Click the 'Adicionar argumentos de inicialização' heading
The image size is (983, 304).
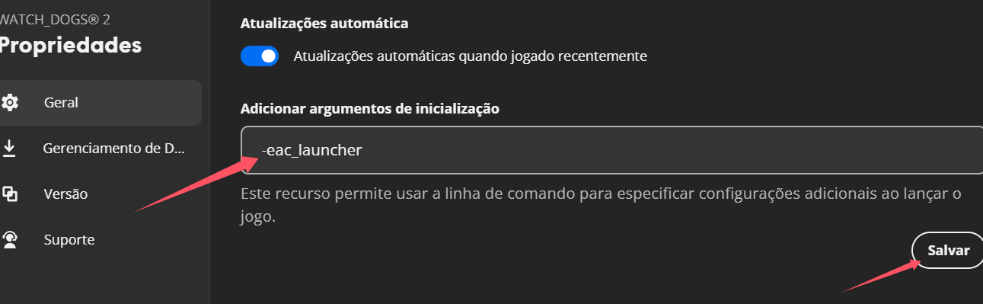370,108
